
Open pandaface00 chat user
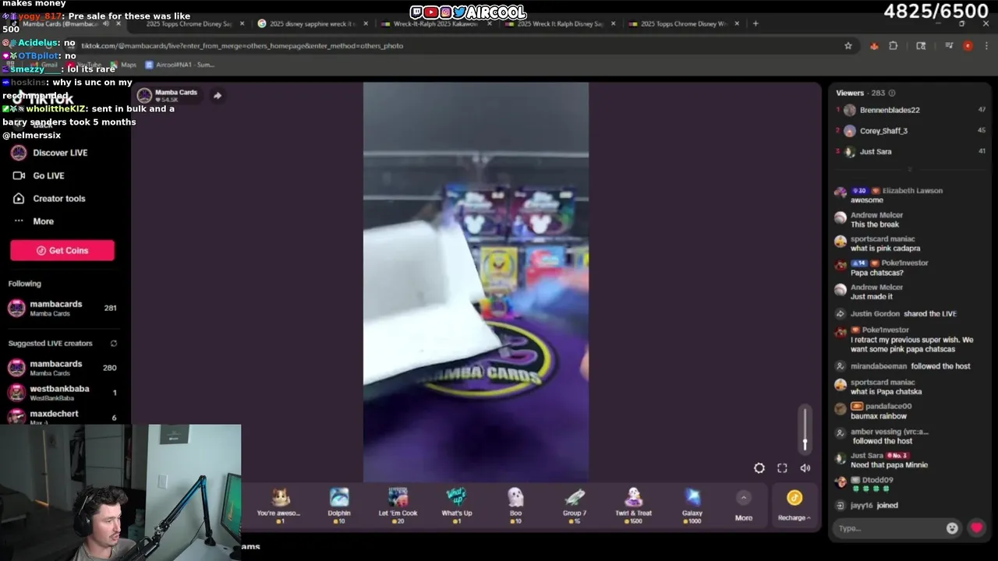pos(889,407)
